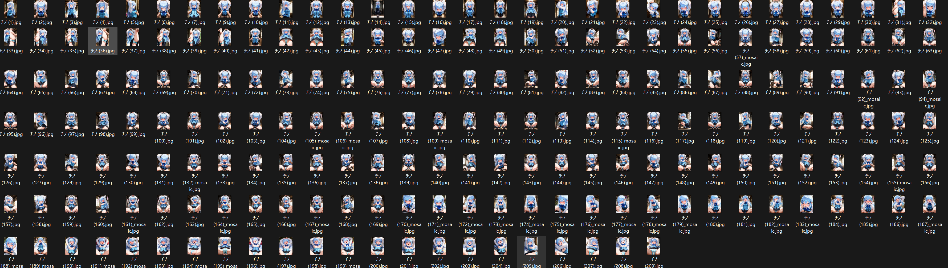Click file name チノ (183)_mosaic.jpg

(x=807, y=224)
